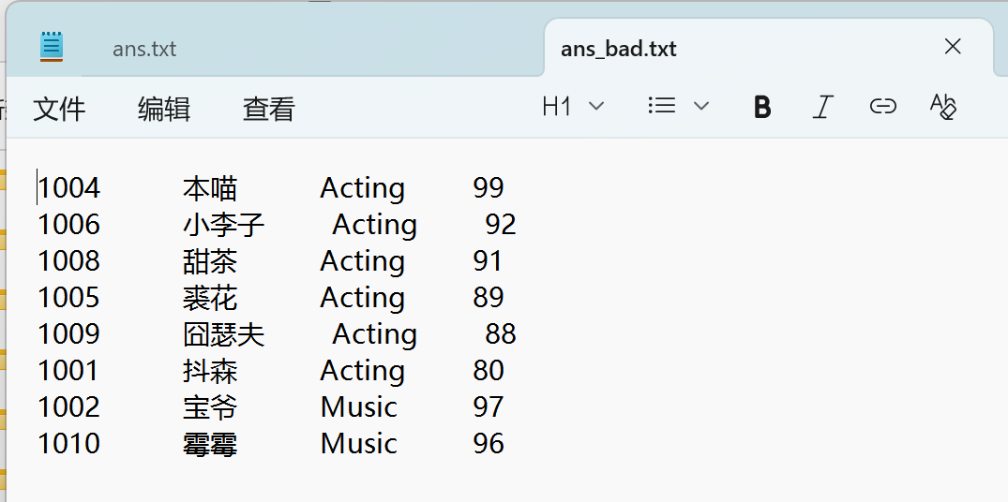Viewport: 1008px width, 502px height.
Task: Open the 查看 menu
Action: tap(269, 110)
